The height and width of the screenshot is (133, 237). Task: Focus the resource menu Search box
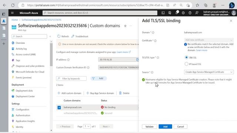[x=29, y=36]
